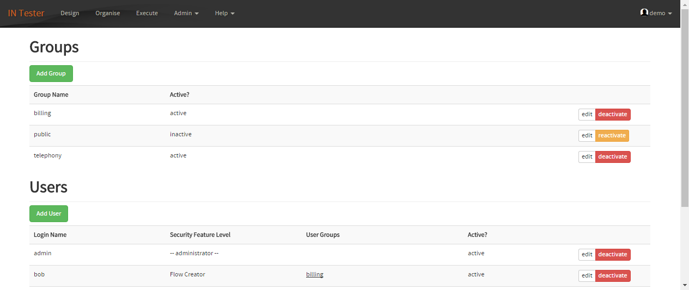Image resolution: width=689 pixels, height=290 pixels.
Task: Click the Add Group button
Action: [x=51, y=73]
